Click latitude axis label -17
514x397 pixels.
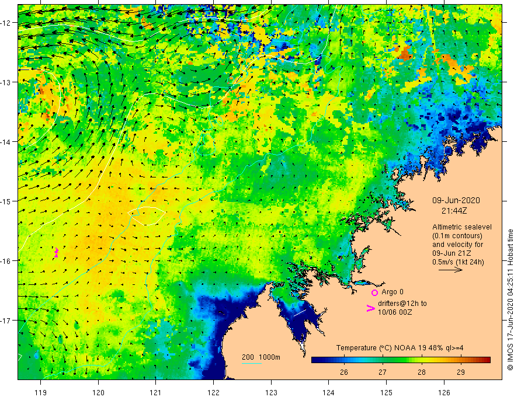point(6,321)
